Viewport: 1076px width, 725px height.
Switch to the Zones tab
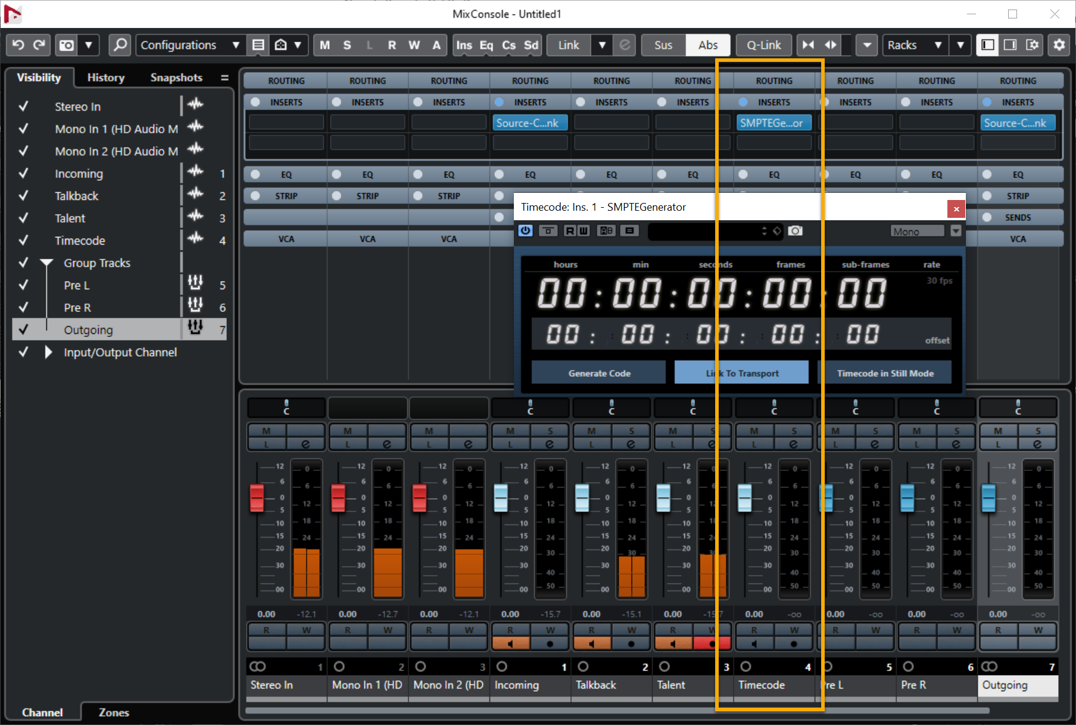coord(113,712)
